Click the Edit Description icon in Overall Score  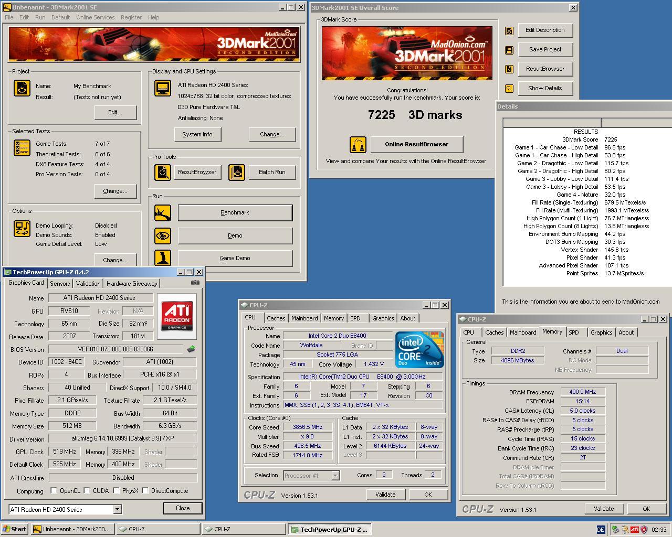click(509, 31)
